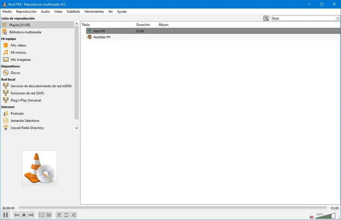Click the Biblioteca multimedia library icon
The height and width of the screenshot is (220, 341).
pos(4,32)
